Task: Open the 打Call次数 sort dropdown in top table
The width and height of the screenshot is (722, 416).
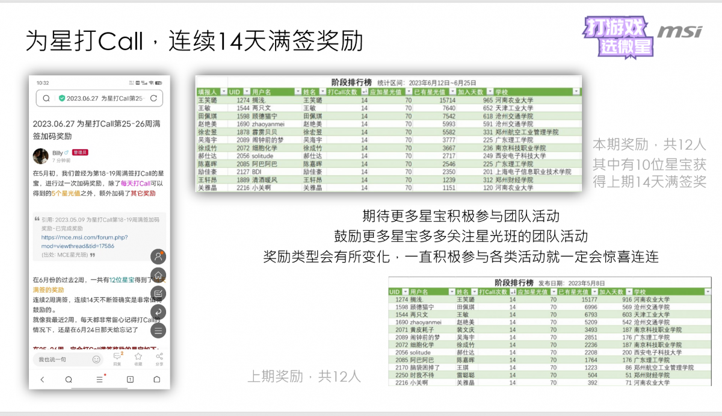Action: click(x=365, y=92)
